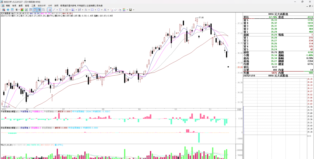314x159 pixels.
Task: Toggle the fourth chart-layout view button
Action: 39,10
